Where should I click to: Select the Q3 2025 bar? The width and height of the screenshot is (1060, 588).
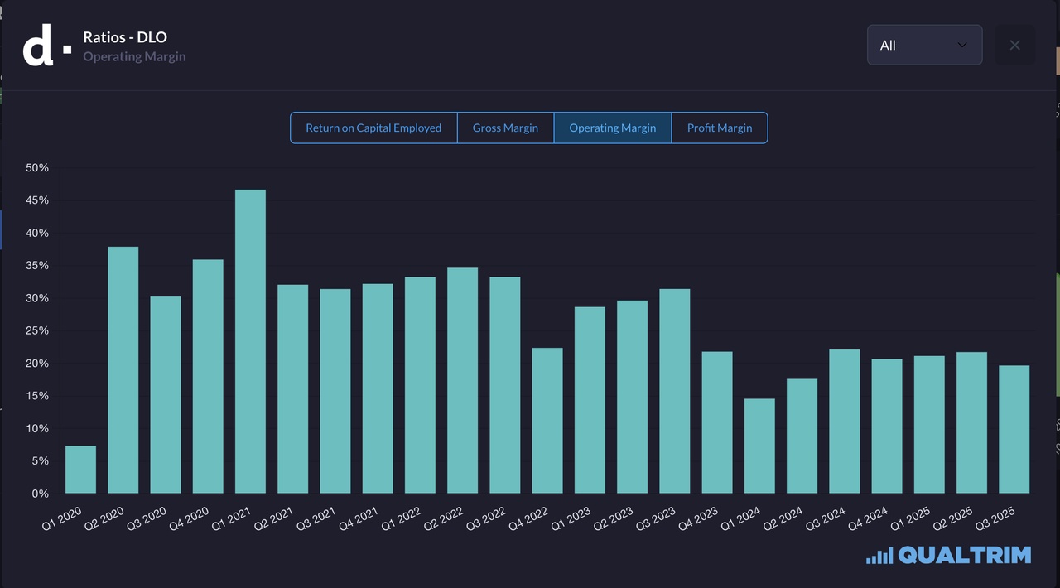[x=1014, y=429]
